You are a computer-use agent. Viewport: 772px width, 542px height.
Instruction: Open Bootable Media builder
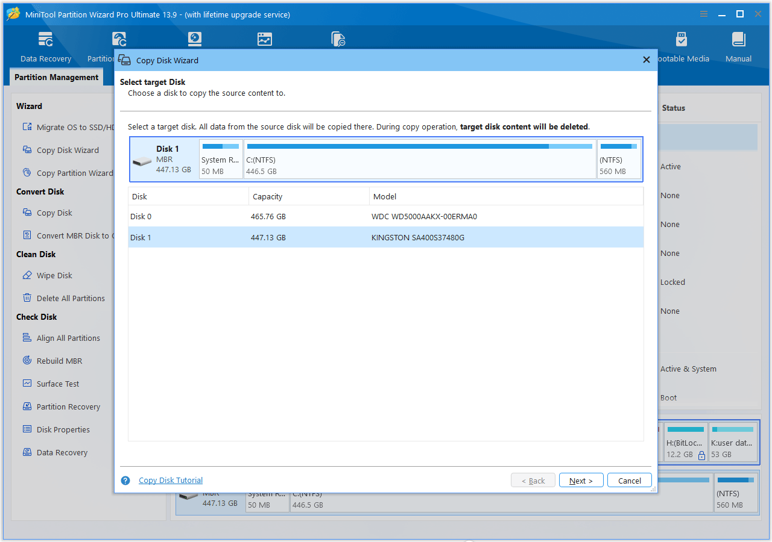point(682,47)
